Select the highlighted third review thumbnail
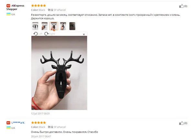The height and width of the screenshot is (139, 194). [x=54, y=26]
